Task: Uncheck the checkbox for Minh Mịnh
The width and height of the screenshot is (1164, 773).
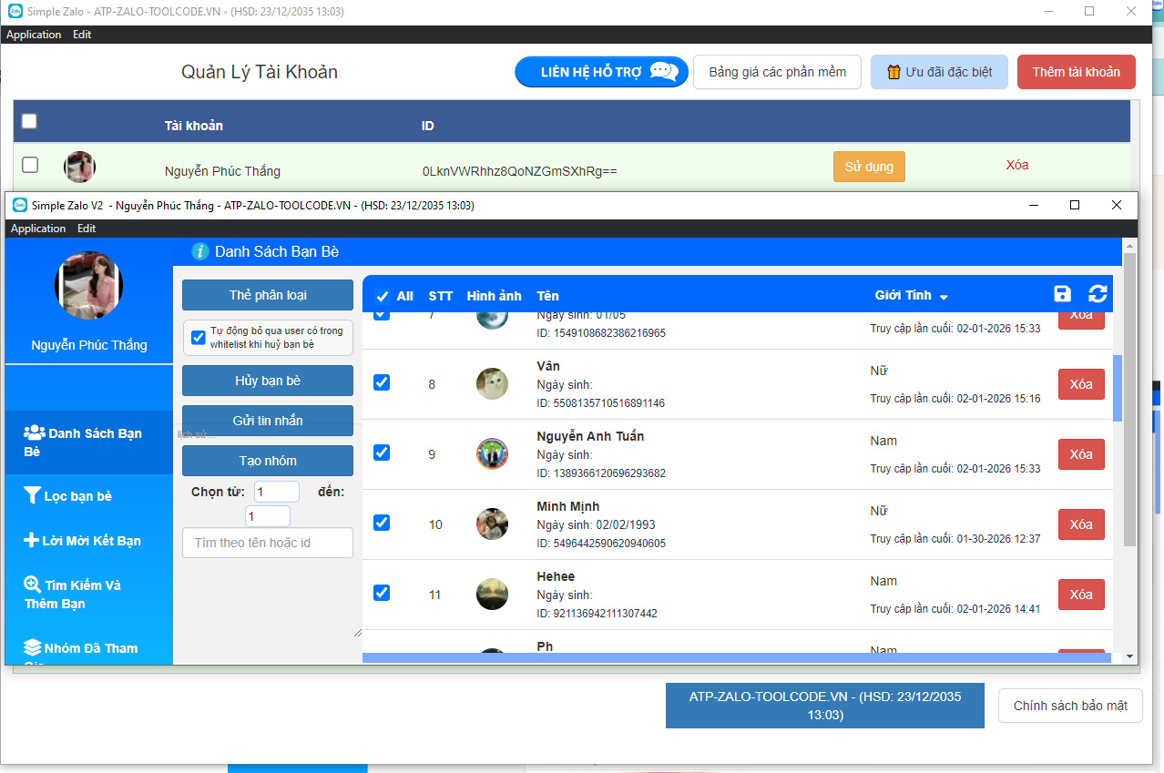Action: click(x=382, y=523)
